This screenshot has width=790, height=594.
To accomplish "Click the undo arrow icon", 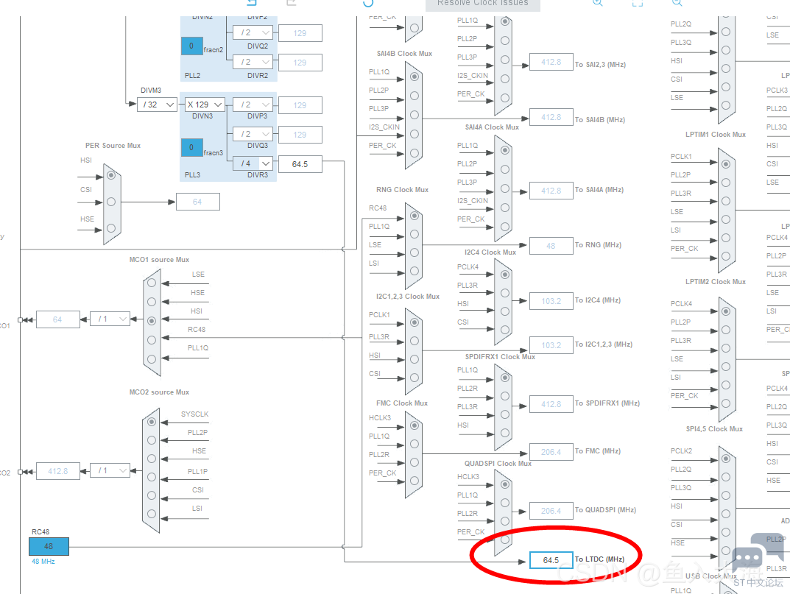I will pyautogui.click(x=251, y=3).
